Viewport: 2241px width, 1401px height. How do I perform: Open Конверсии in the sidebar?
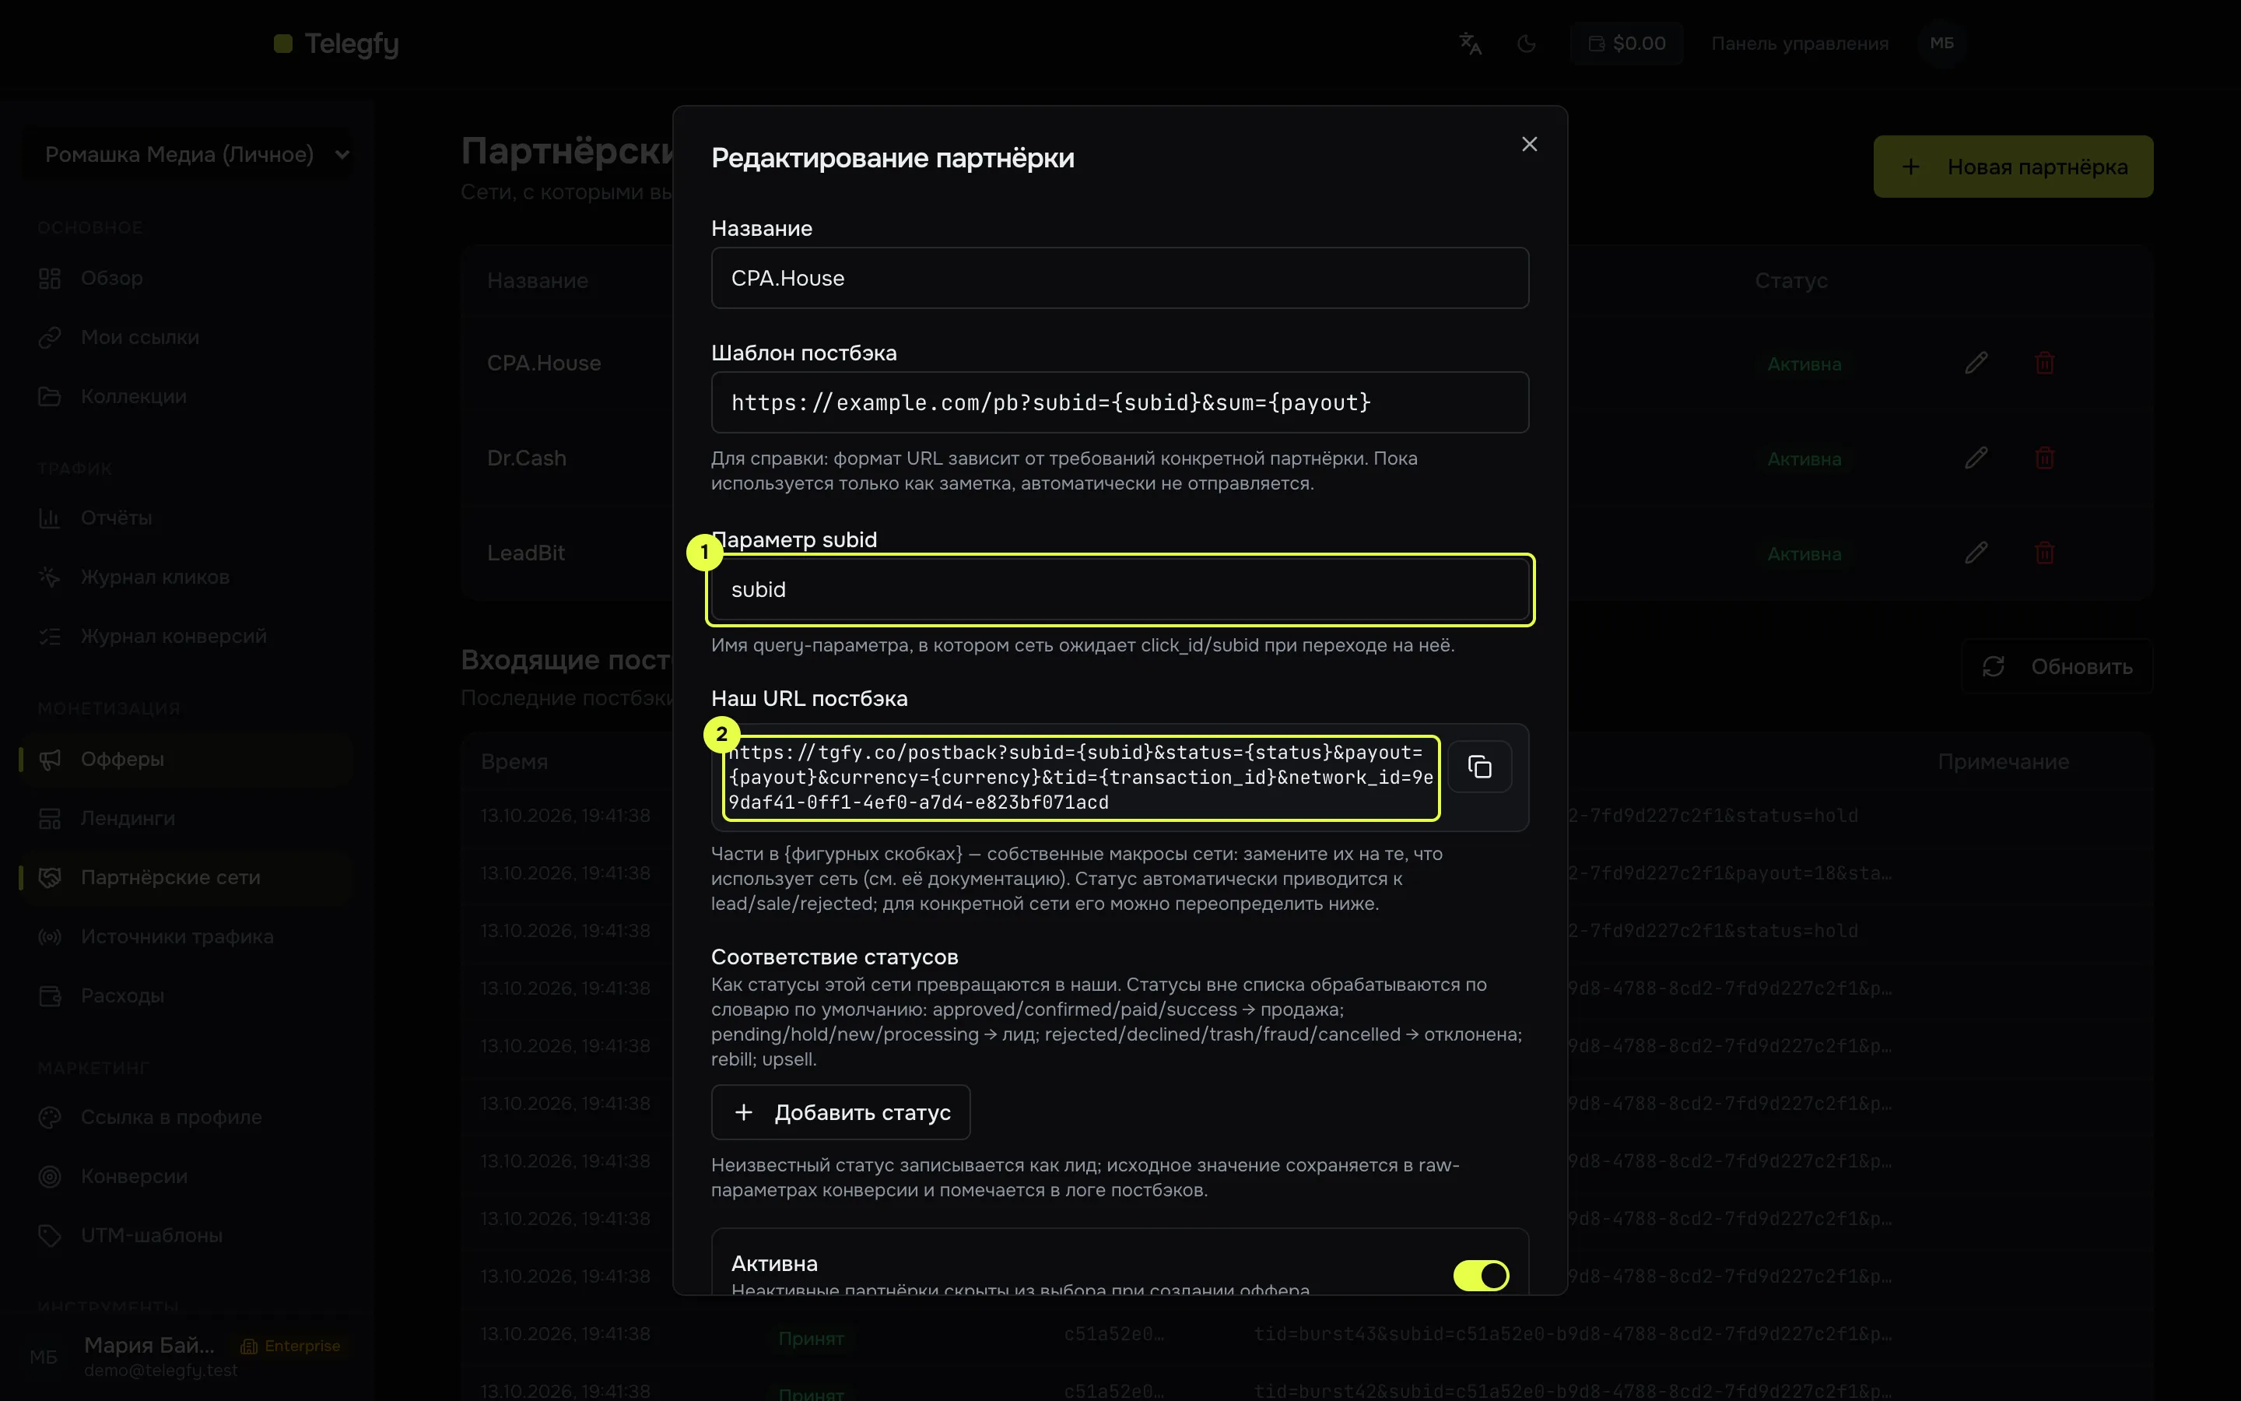(186, 1177)
